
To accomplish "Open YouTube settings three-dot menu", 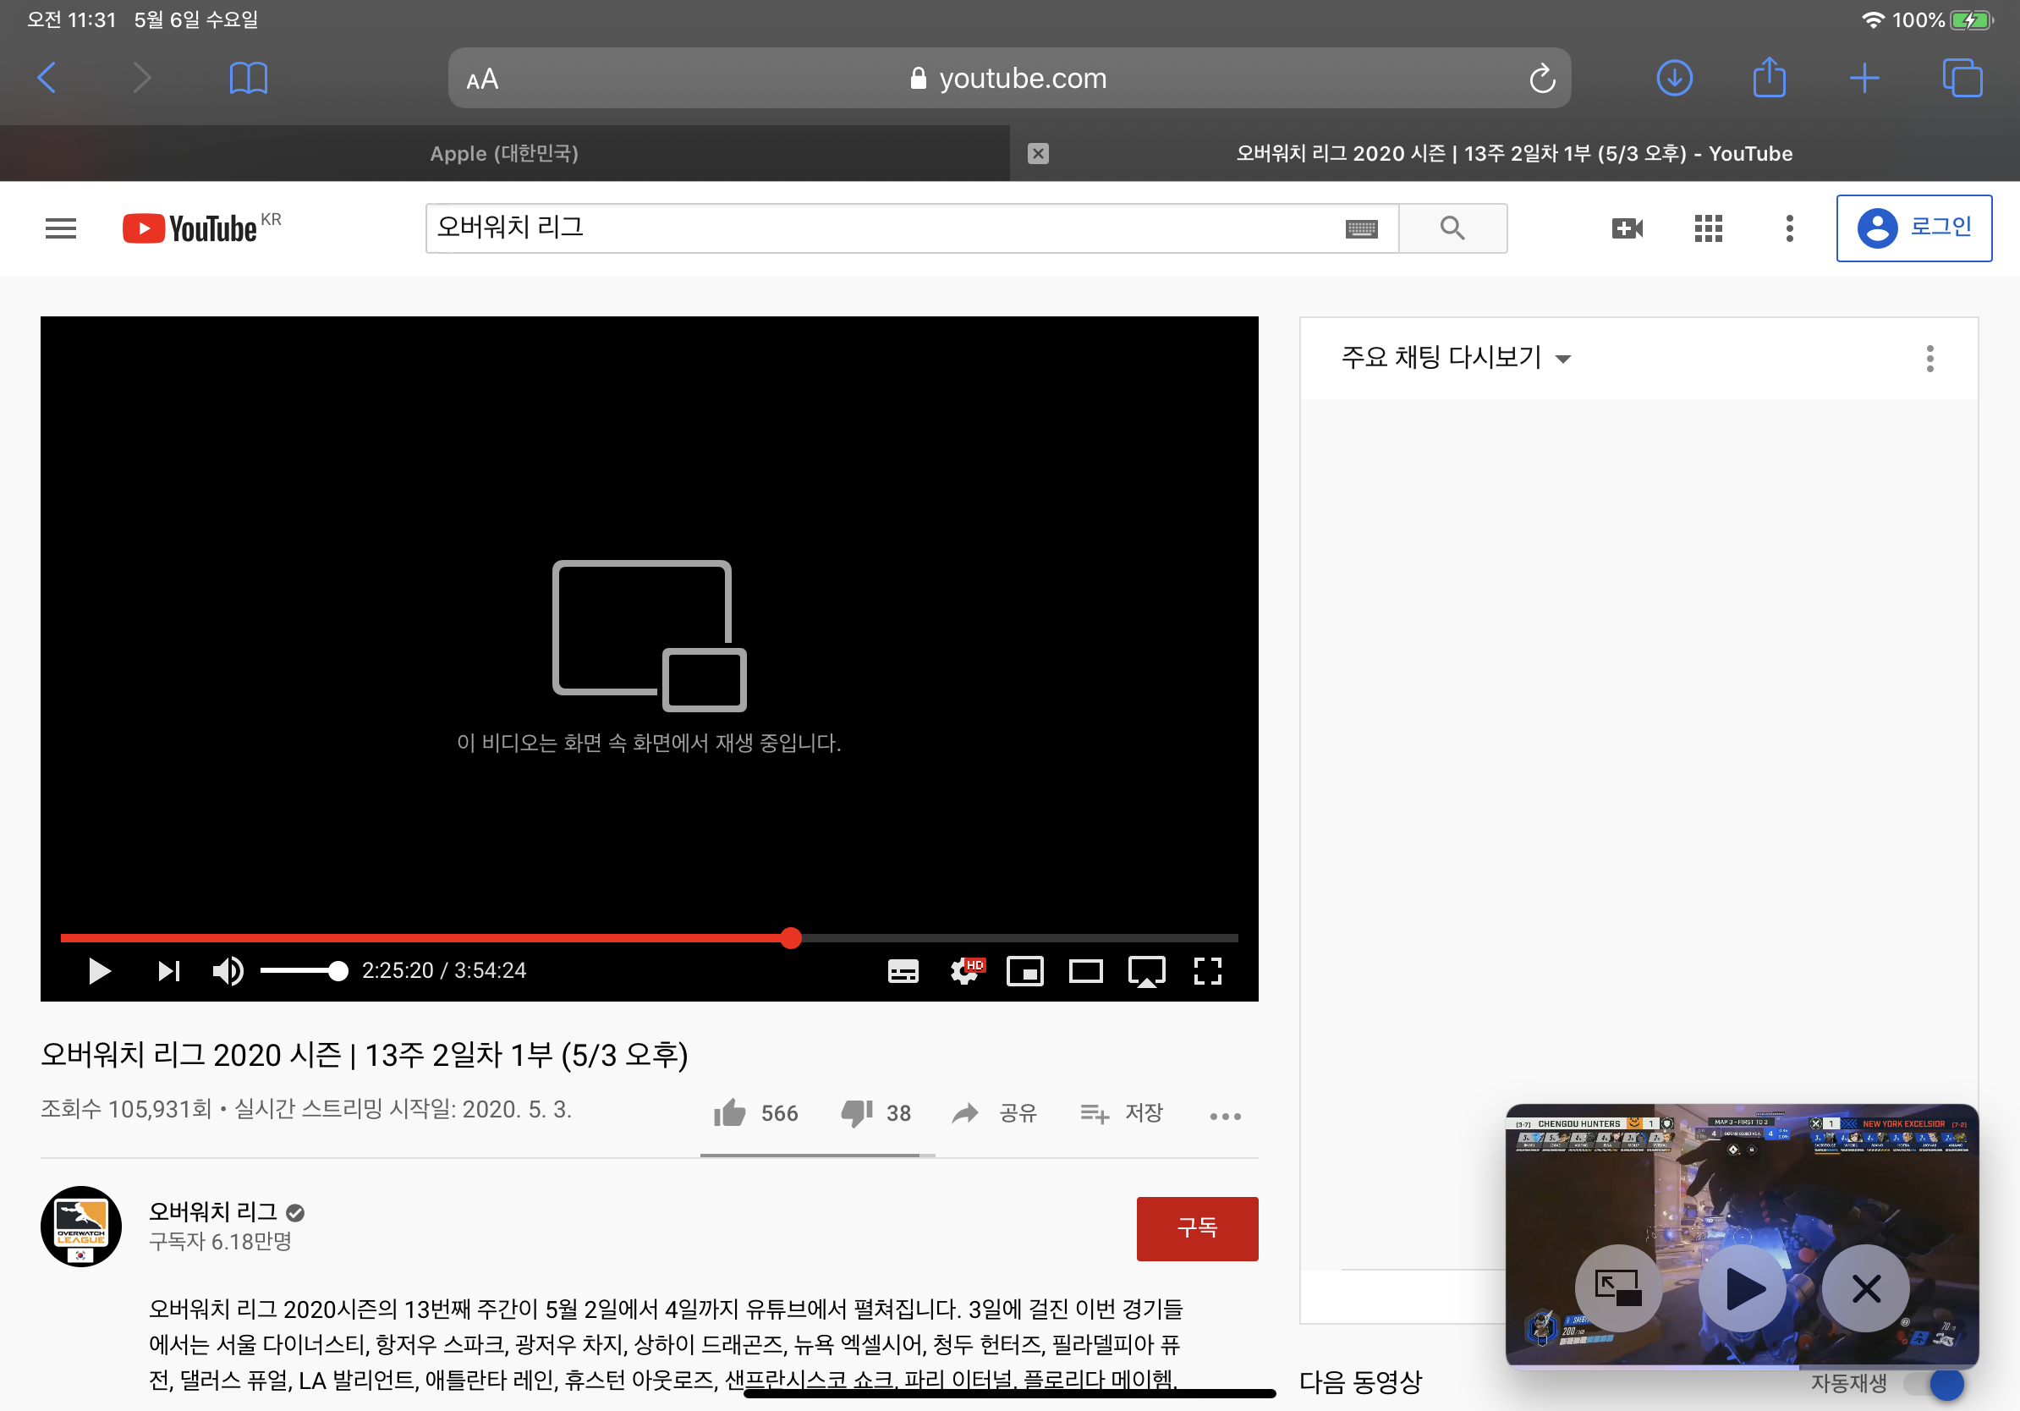I will [x=1788, y=228].
